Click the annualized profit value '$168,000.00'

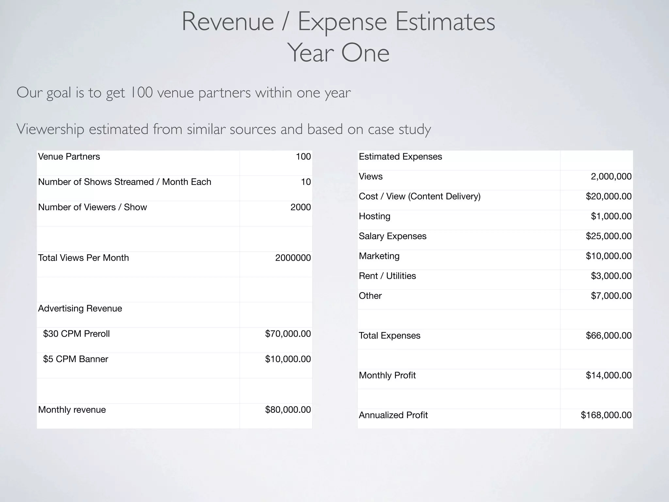[x=606, y=415]
